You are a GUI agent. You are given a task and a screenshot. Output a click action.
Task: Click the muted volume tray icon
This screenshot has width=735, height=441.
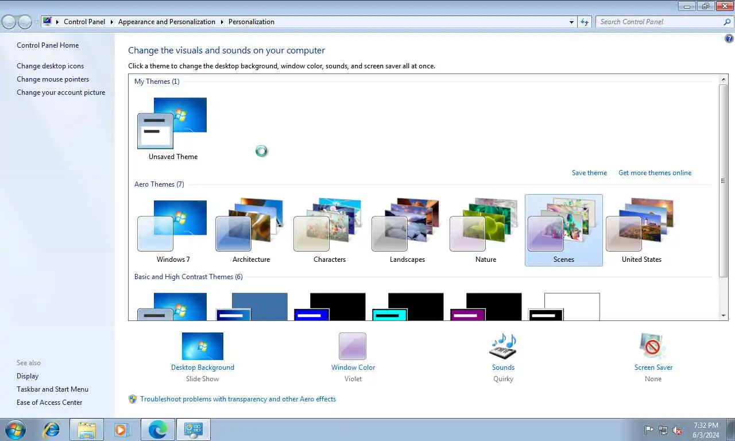coord(678,430)
